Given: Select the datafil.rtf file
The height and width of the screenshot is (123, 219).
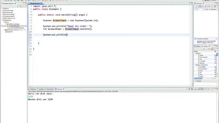Looking at the screenshot, I should [10, 32].
